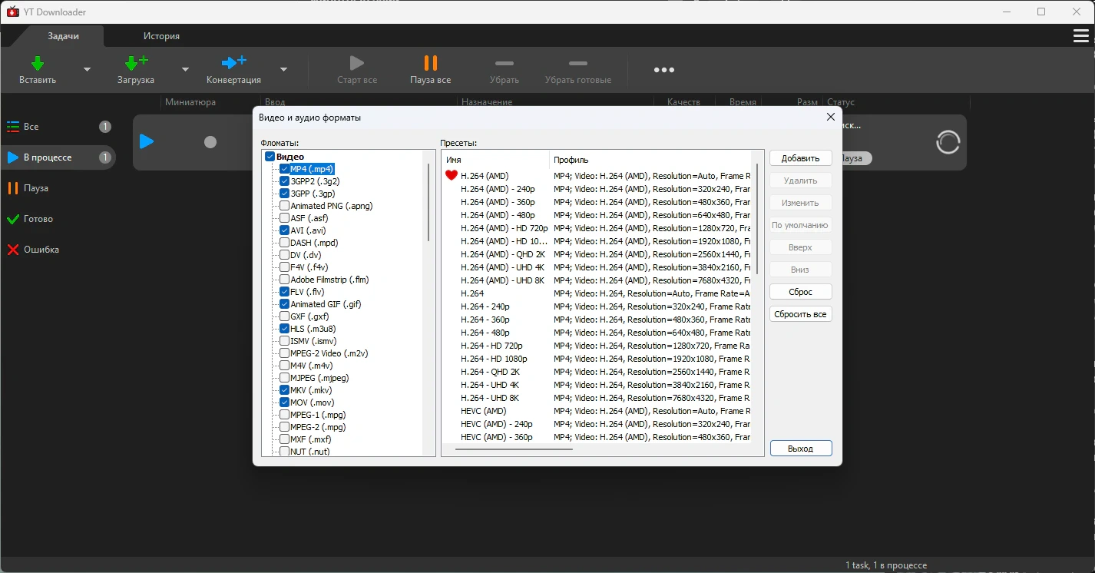Uncheck the MP4 (.mp4) format checkbox
Screen dimensions: 1095x573
[x=285, y=169]
